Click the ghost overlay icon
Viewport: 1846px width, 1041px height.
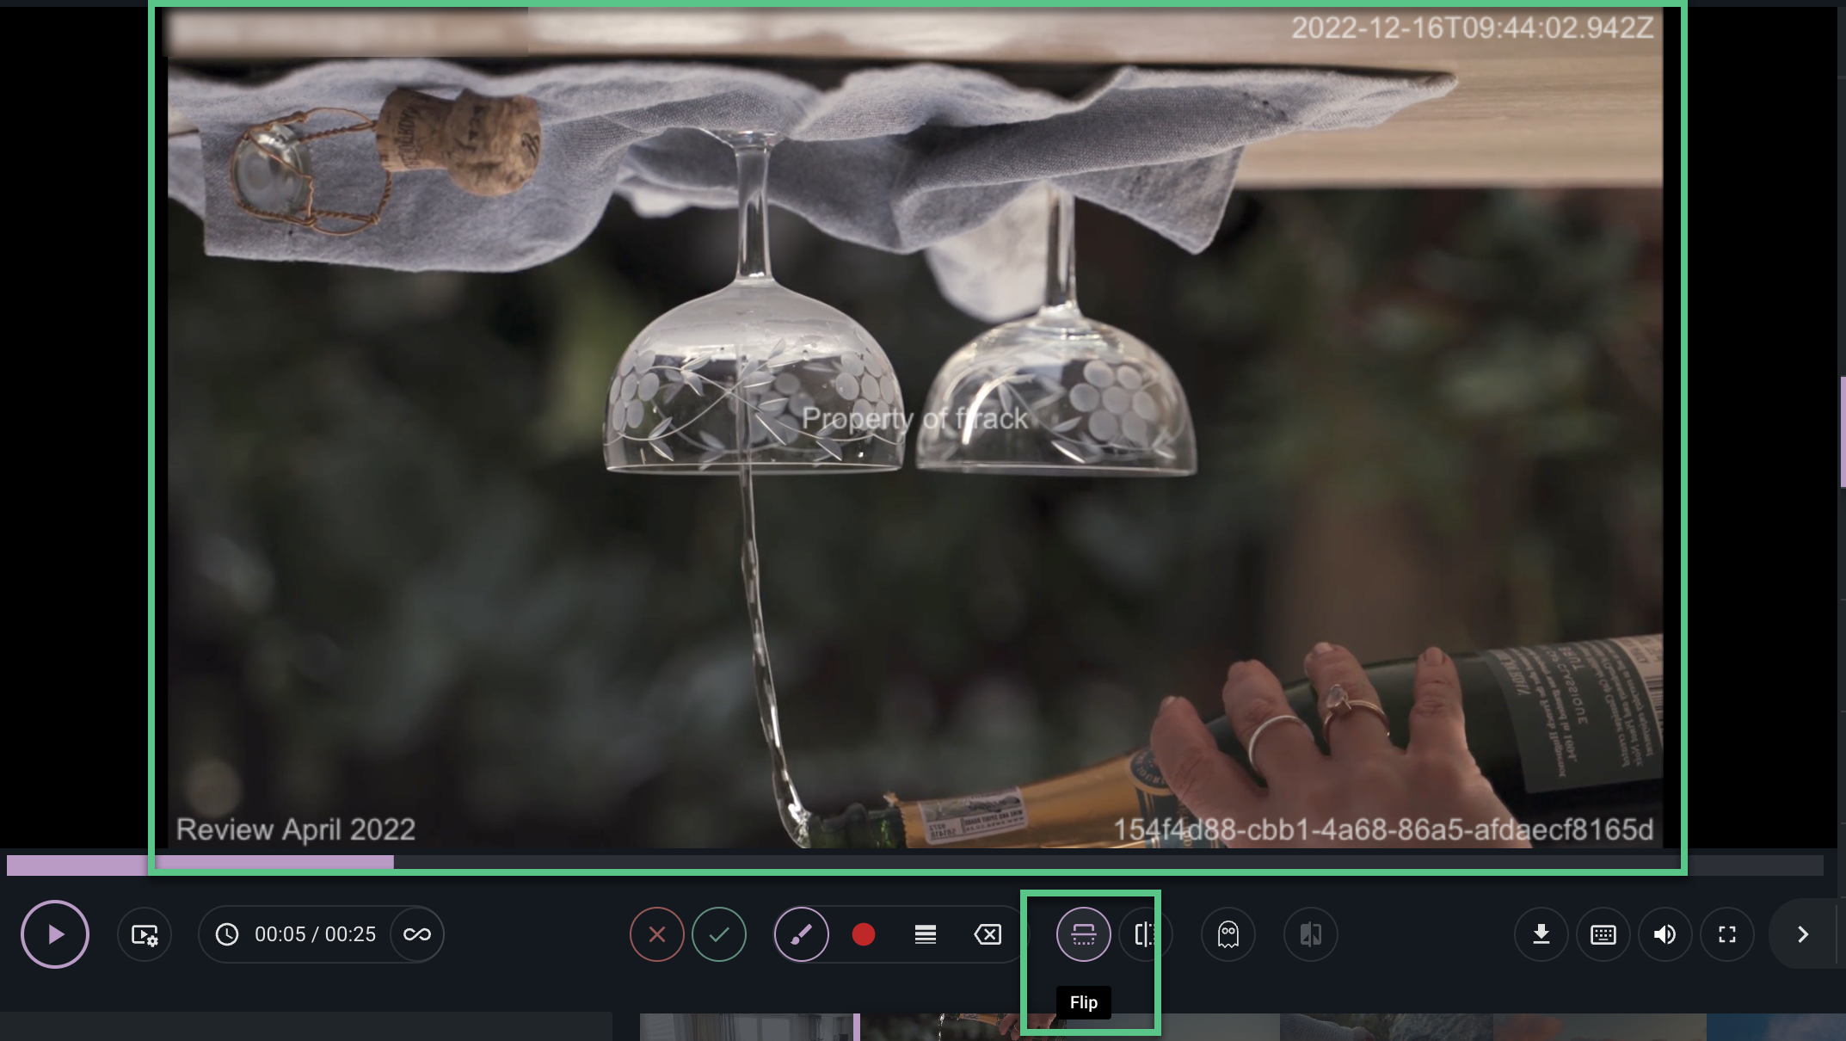[x=1228, y=934]
